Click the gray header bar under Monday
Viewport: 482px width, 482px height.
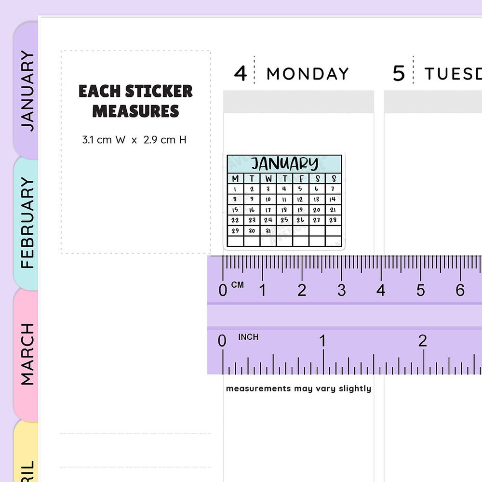(298, 102)
